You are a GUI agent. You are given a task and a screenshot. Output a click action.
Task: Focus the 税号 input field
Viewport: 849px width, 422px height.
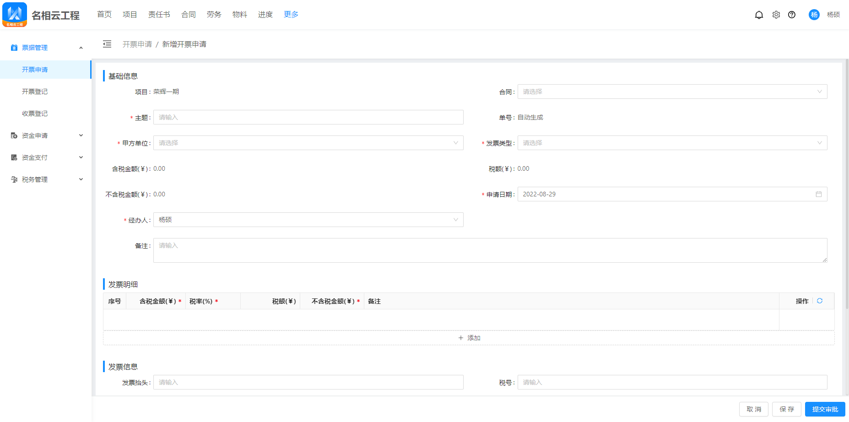point(672,382)
